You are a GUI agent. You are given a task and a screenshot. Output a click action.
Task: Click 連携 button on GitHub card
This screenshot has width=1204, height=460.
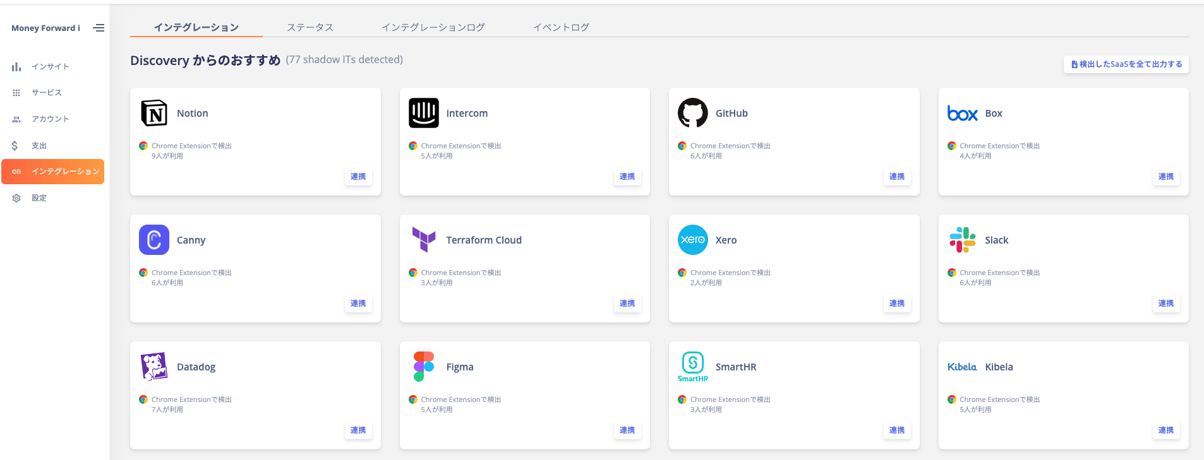tap(897, 177)
